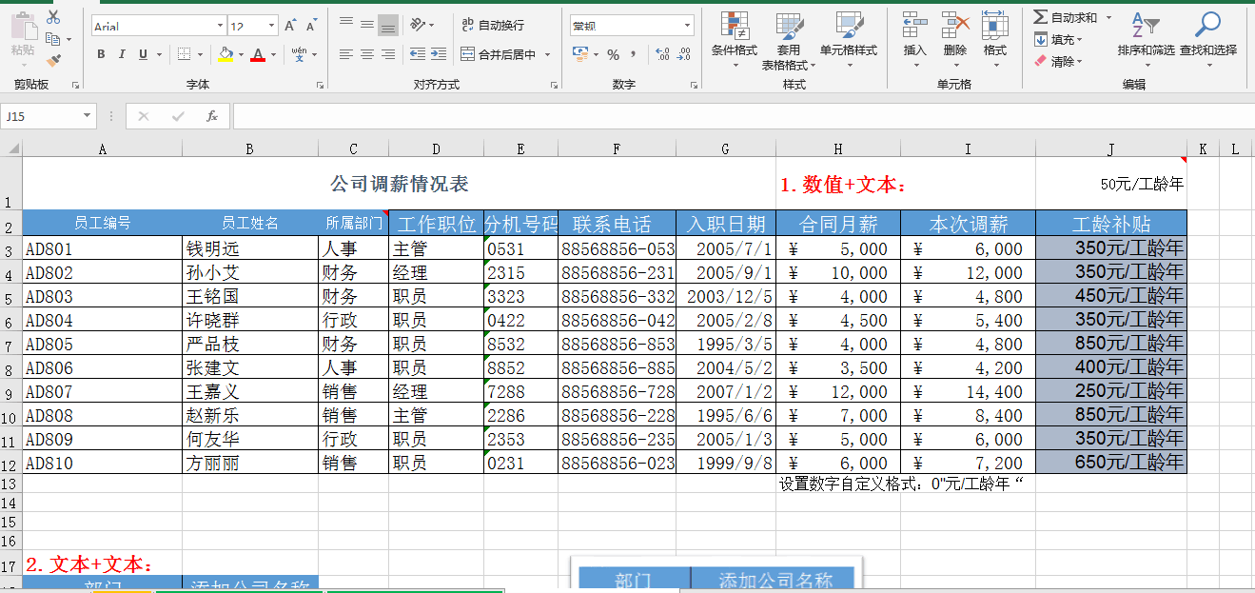Toggle bottom vertical alignment
The width and height of the screenshot is (1255, 593).
[387, 26]
